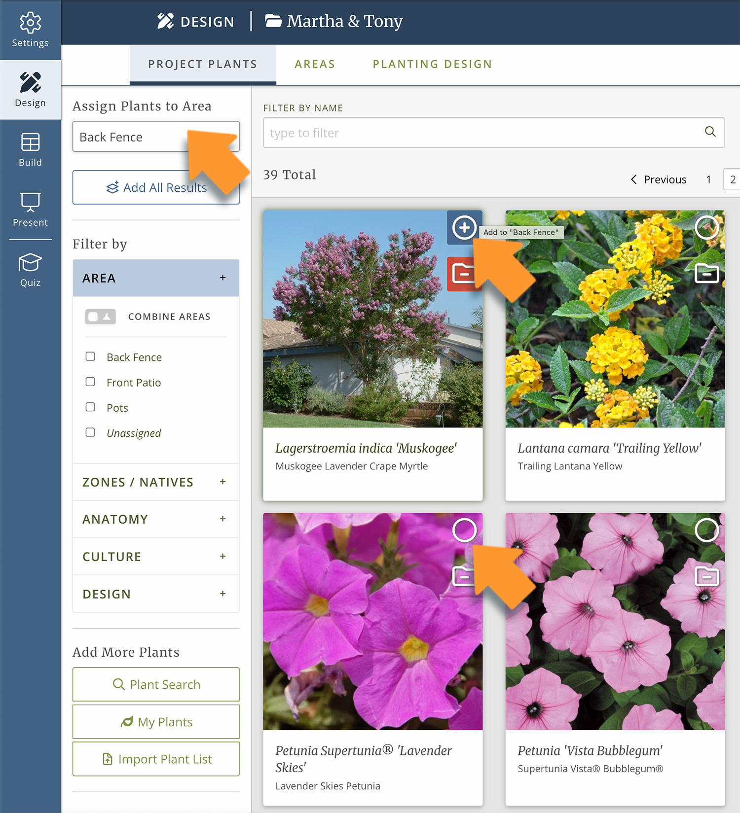The width and height of the screenshot is (740, 813).
Task: Click the Filter by Name input field
Action: 483,133
